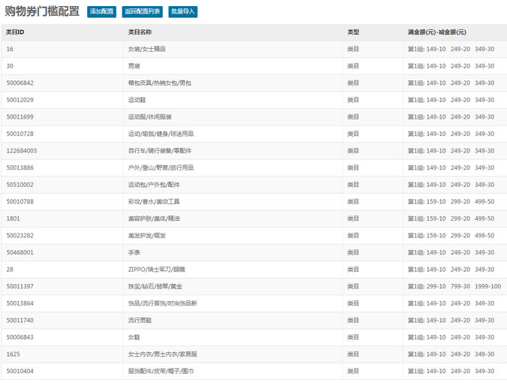Select the 户外/登山/野营/旅行用品 name cell
Screen dimensions: 507x383
tap(161, 167)
